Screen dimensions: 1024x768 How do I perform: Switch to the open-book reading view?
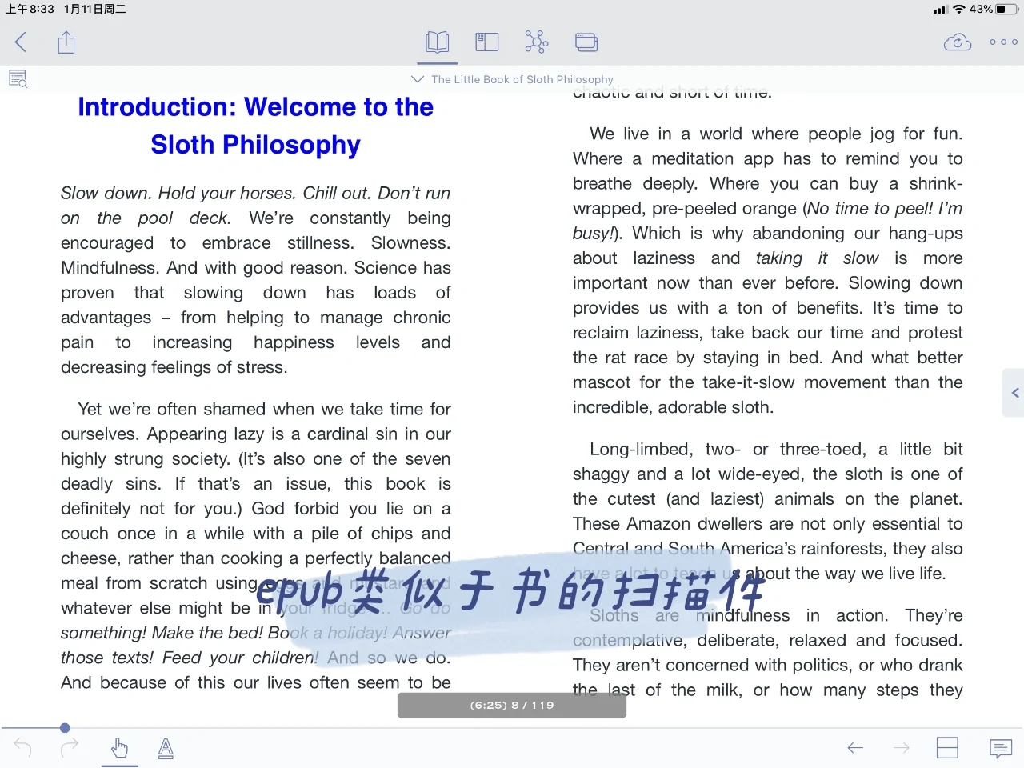pyautogui.click(x=438, y=42)
